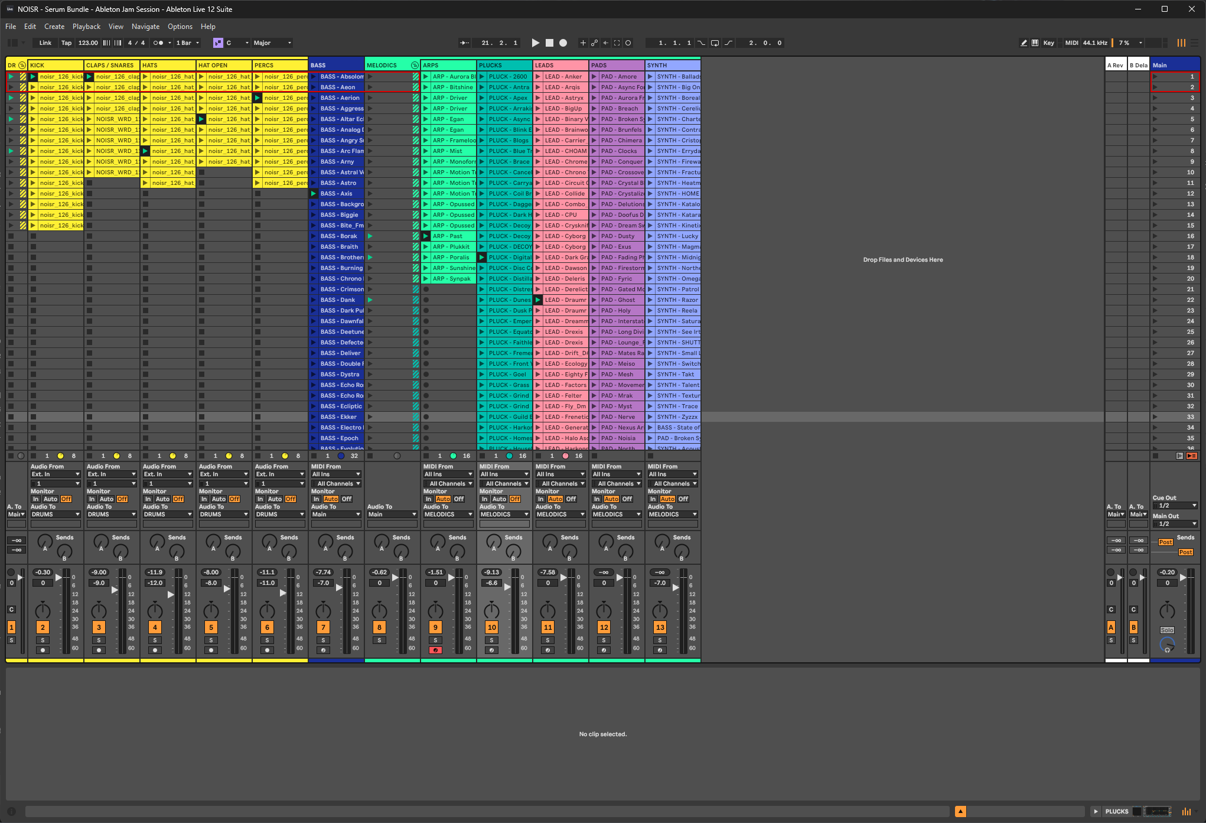The width and height of the screenshot is (1206, 823).
Task: Open the scale dropdown showing Major
Action: (272, 43)
